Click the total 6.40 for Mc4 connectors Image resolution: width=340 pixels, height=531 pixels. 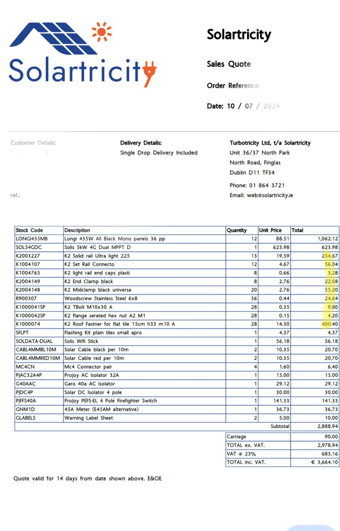pyautogui.click(x=333, y=367)
